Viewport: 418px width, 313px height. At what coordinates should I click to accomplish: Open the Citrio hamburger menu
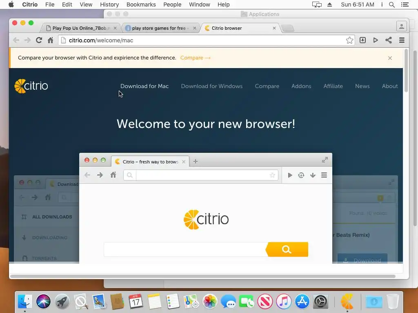click(402, 40)
